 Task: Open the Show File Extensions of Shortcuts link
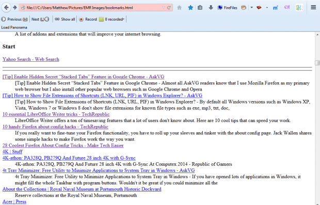pyautogui.click(x=102, y=95)
